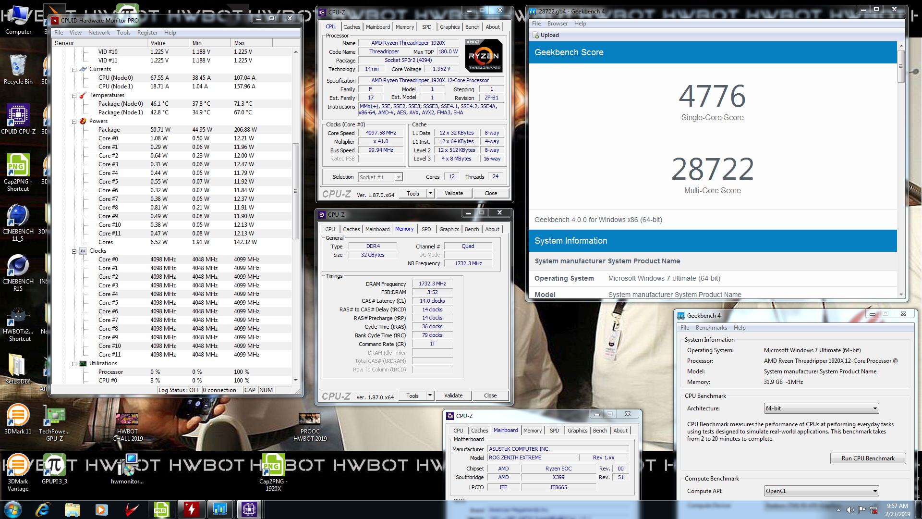Open Tools dropdown arrow in top CPU-Z
The height and width of the screenshot is (519, 922).
click(x=430, y=193)
